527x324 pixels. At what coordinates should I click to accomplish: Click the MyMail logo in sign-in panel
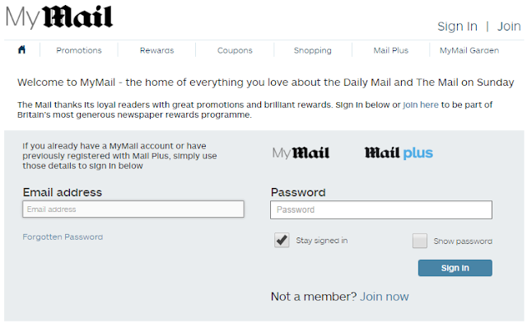coord(301,153)
